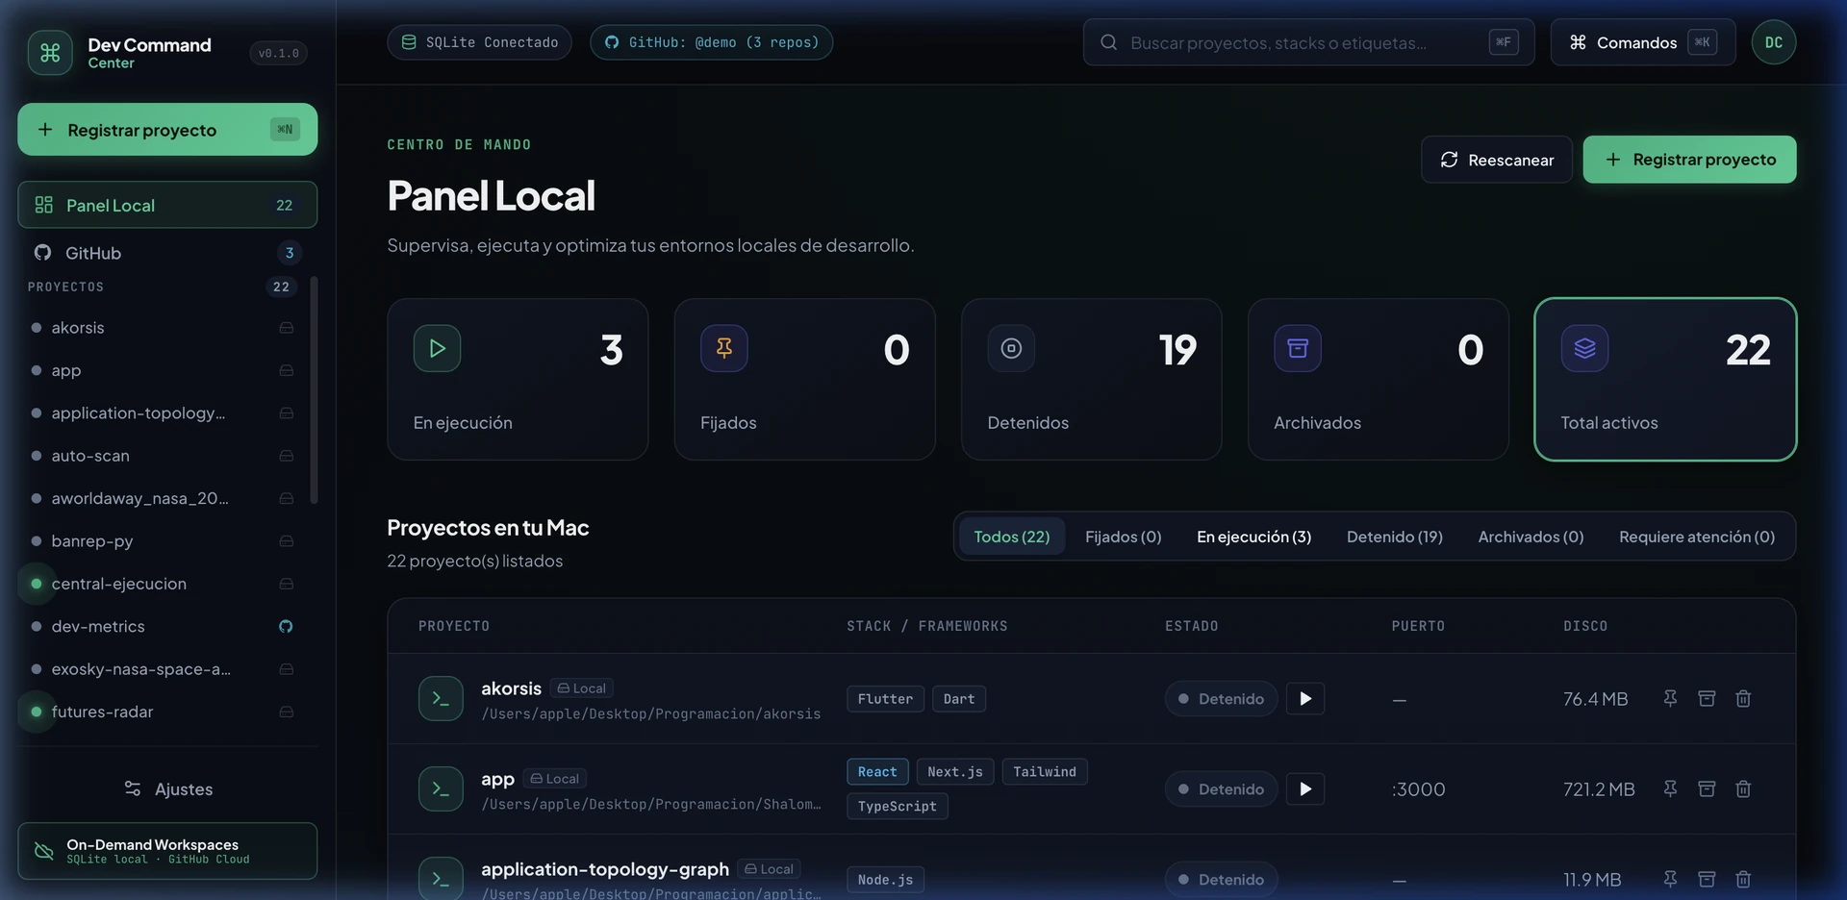Click Registrar proyecto in the header
This screenshot has height=900, width=1847.
point(1689,160)
